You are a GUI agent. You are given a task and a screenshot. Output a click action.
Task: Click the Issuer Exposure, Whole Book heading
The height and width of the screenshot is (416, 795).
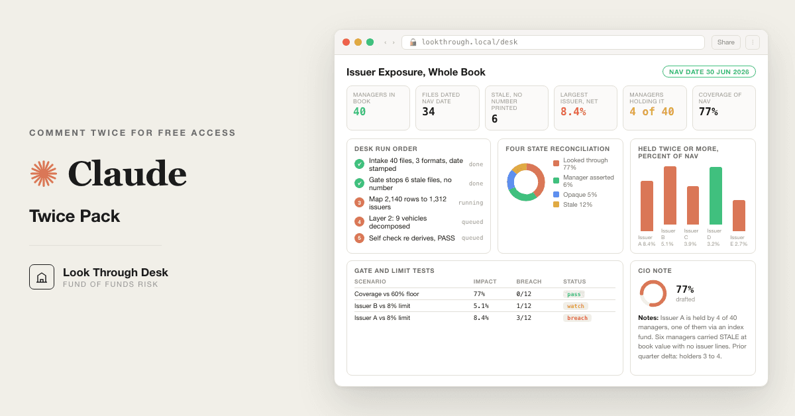[x=416, y=72]
